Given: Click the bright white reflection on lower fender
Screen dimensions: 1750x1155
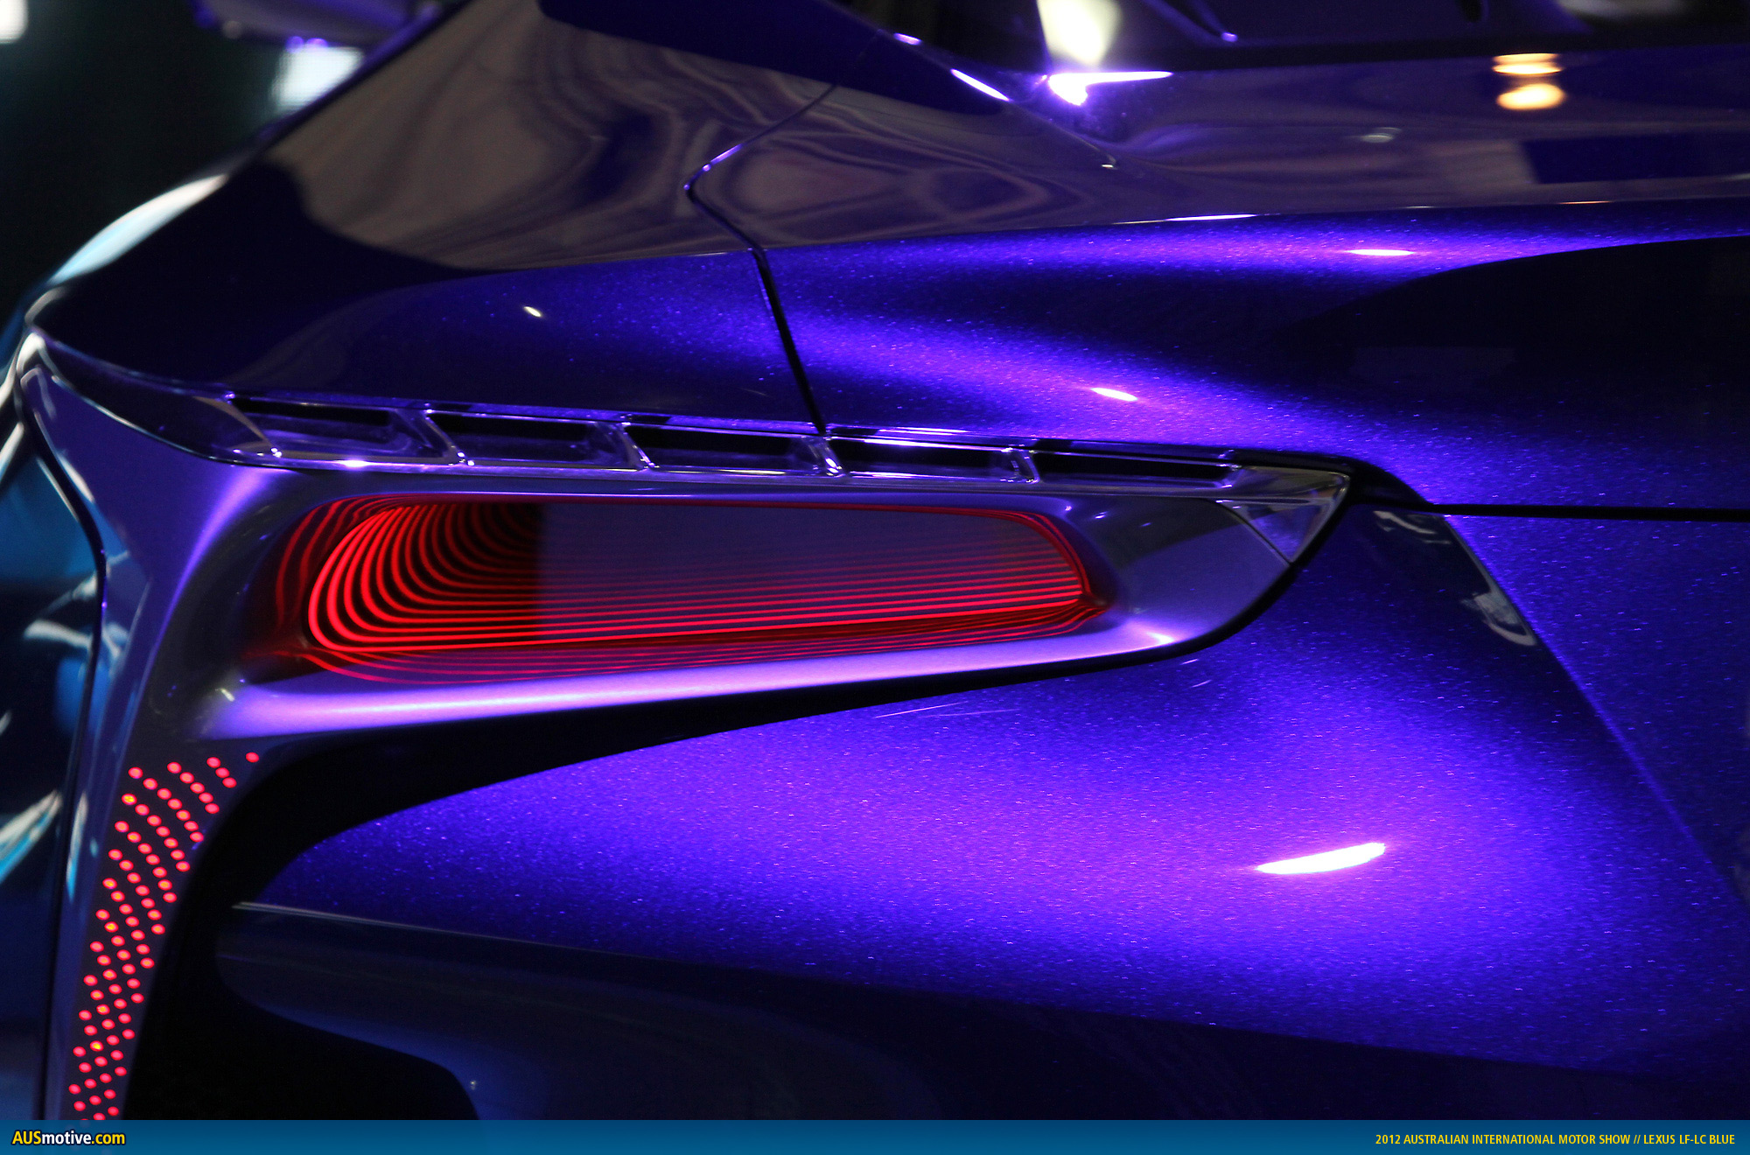Looking at the screenshot, I should [1321, 859].
